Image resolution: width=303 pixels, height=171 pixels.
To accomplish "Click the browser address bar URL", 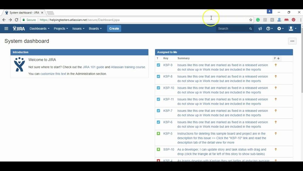I will click(79, 20).
